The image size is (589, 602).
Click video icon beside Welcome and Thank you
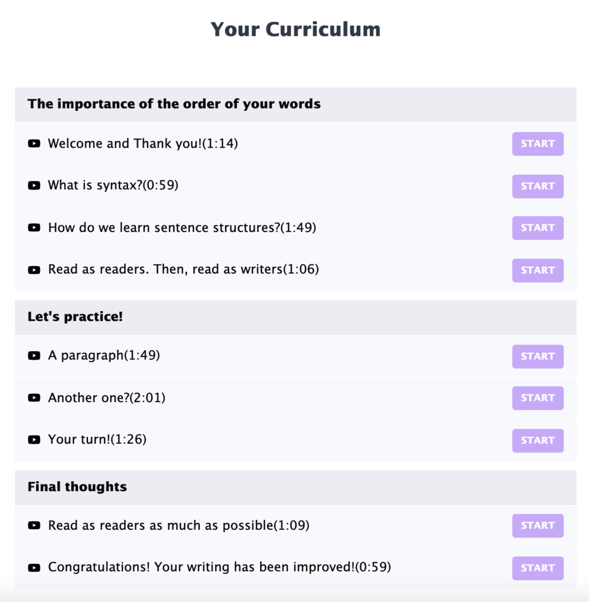tap(34, 144)
